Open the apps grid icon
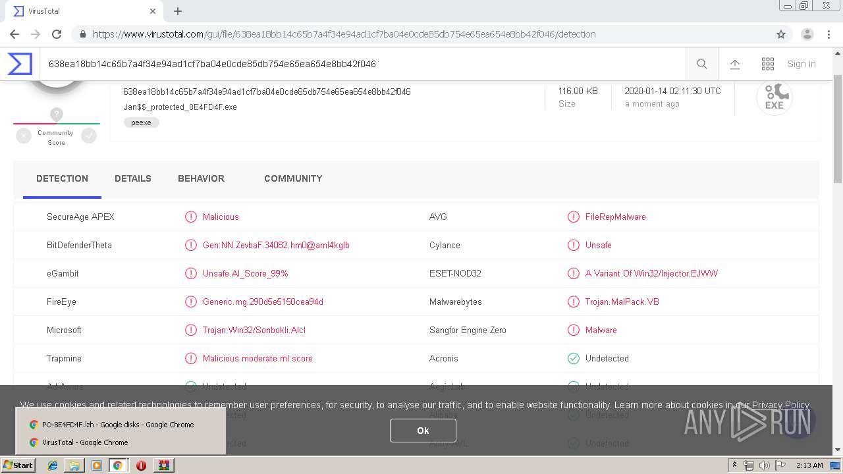Screen dimensions: 843x474 coord(768,64)
